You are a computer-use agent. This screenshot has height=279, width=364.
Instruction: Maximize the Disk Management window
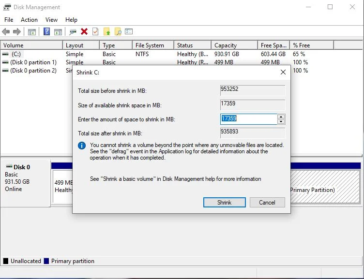[x=330, y=7]
